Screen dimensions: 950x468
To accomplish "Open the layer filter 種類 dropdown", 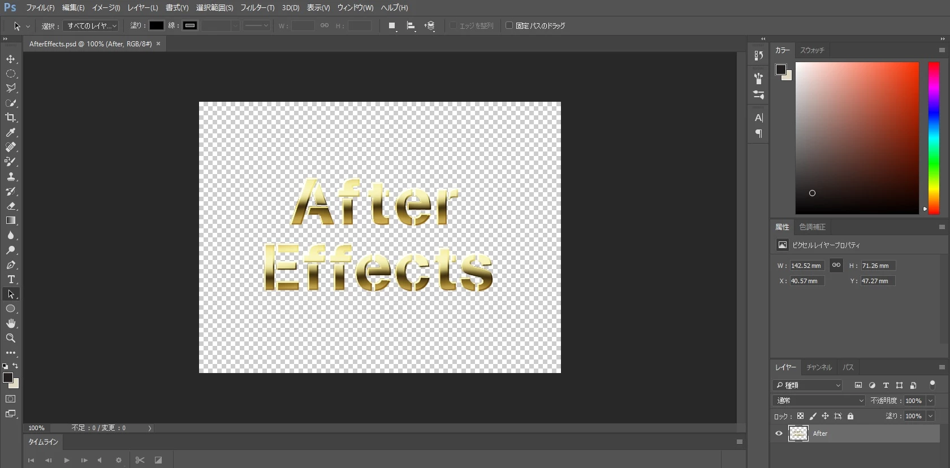I will (807, 385).
